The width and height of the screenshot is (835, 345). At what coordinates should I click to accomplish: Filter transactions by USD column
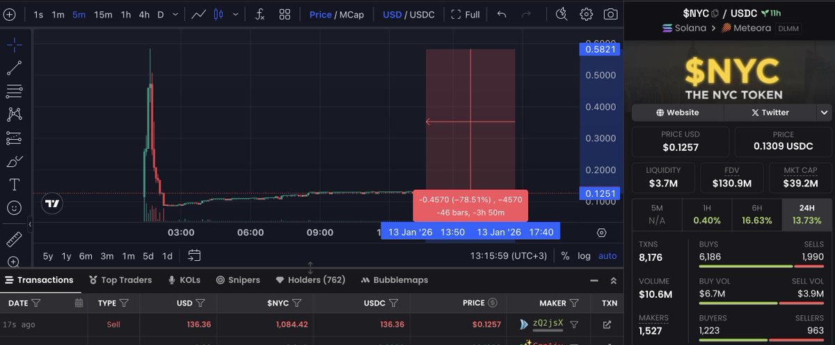click(200, 303)
